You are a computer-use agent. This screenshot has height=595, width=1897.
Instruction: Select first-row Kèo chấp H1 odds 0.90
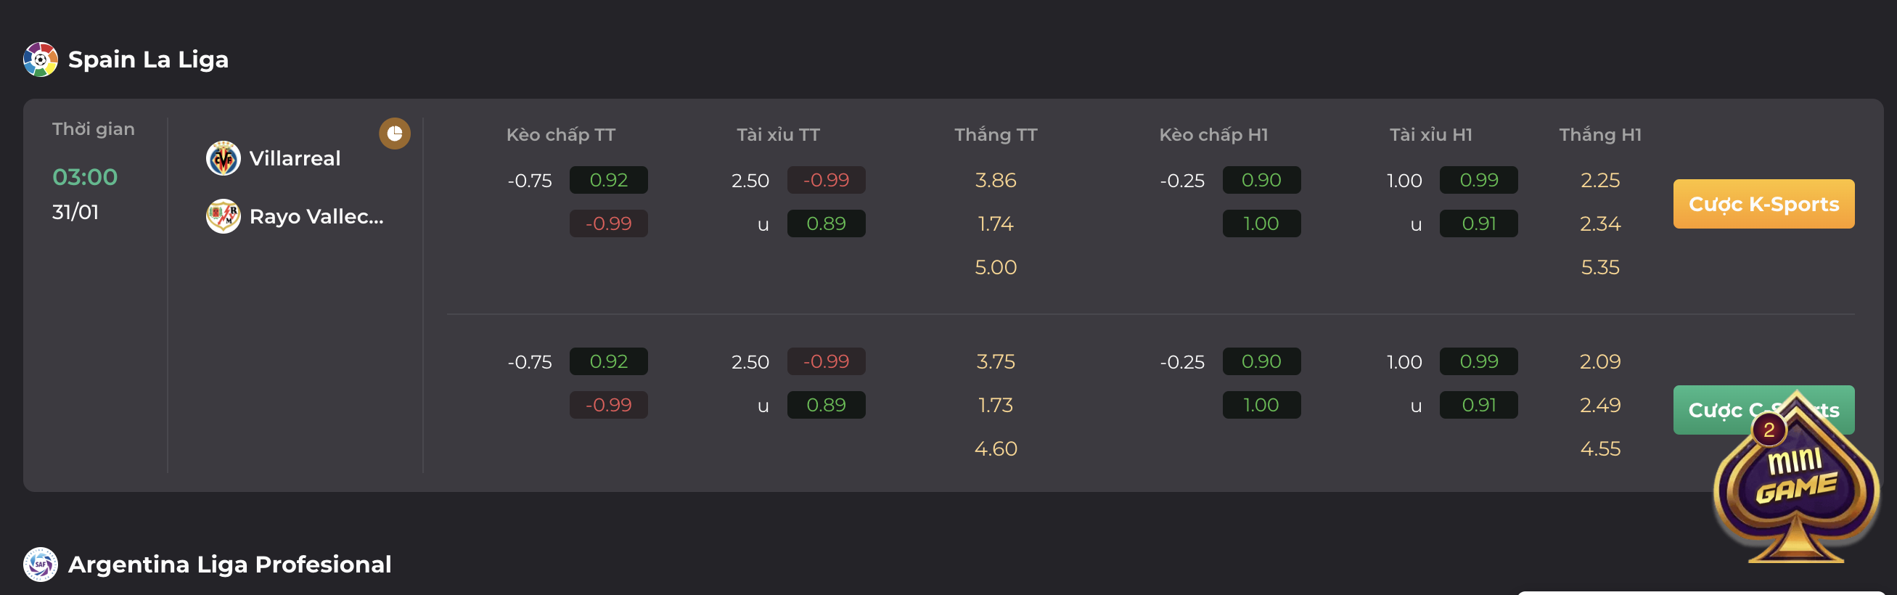tap(1261, 181)
